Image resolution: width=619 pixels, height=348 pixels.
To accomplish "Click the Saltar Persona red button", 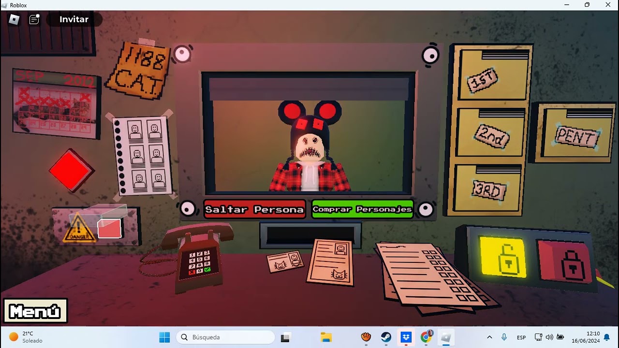I will tap(255, 209).
